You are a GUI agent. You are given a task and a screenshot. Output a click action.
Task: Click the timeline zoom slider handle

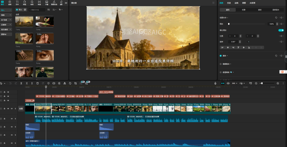pyautogui.click(x=262, y=83)
